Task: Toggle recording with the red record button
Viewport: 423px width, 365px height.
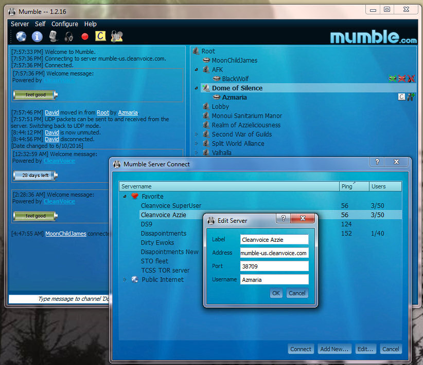Action: click(x=85, y=36)
